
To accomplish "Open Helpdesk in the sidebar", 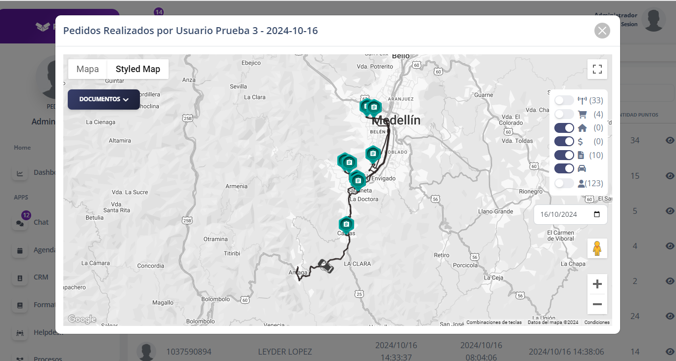I will [x=48, y=332].
